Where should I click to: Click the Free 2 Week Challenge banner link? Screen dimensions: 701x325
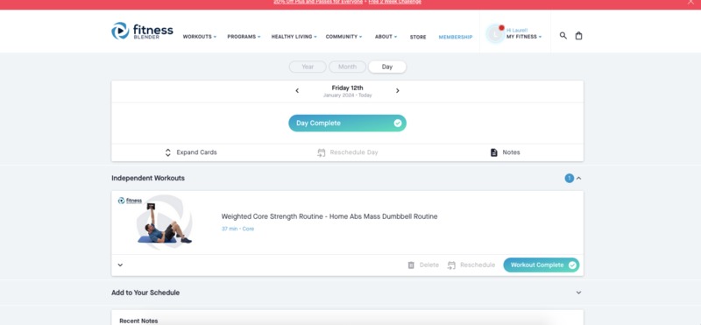395,2
